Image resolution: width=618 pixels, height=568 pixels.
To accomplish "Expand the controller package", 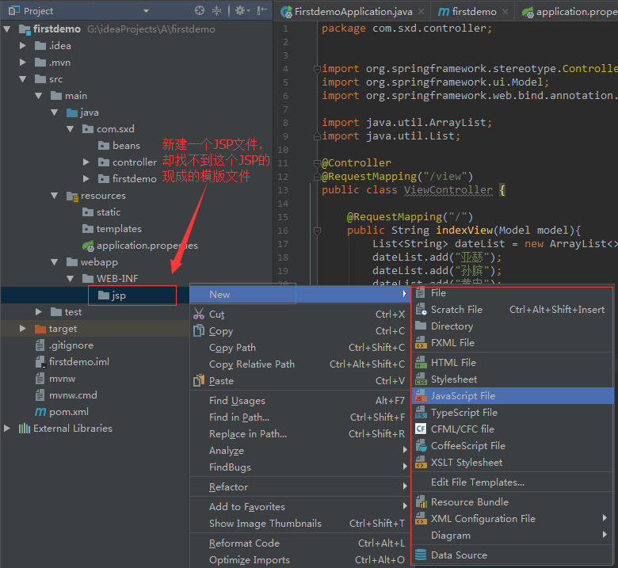I will coord(86,162).
